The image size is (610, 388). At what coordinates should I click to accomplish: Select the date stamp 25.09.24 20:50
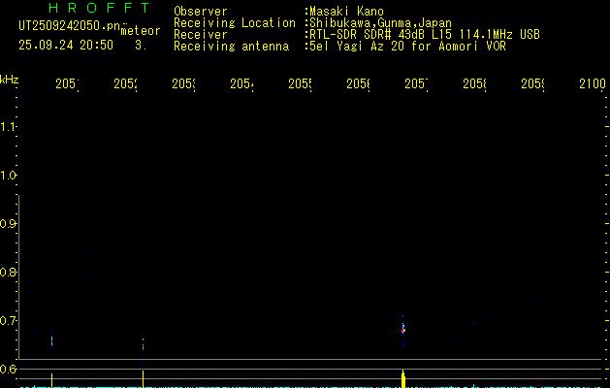click(66, 46)
